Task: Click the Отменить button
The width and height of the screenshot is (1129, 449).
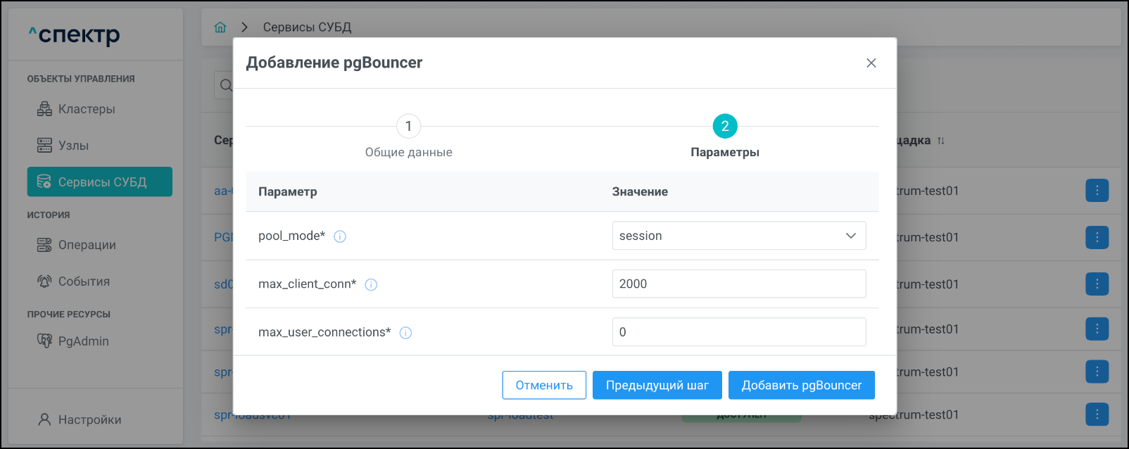Action: coord(544,385)
